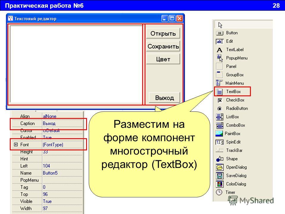
Task: Minimize the Текстовый редактор window
Action: [x=164, y=18]
